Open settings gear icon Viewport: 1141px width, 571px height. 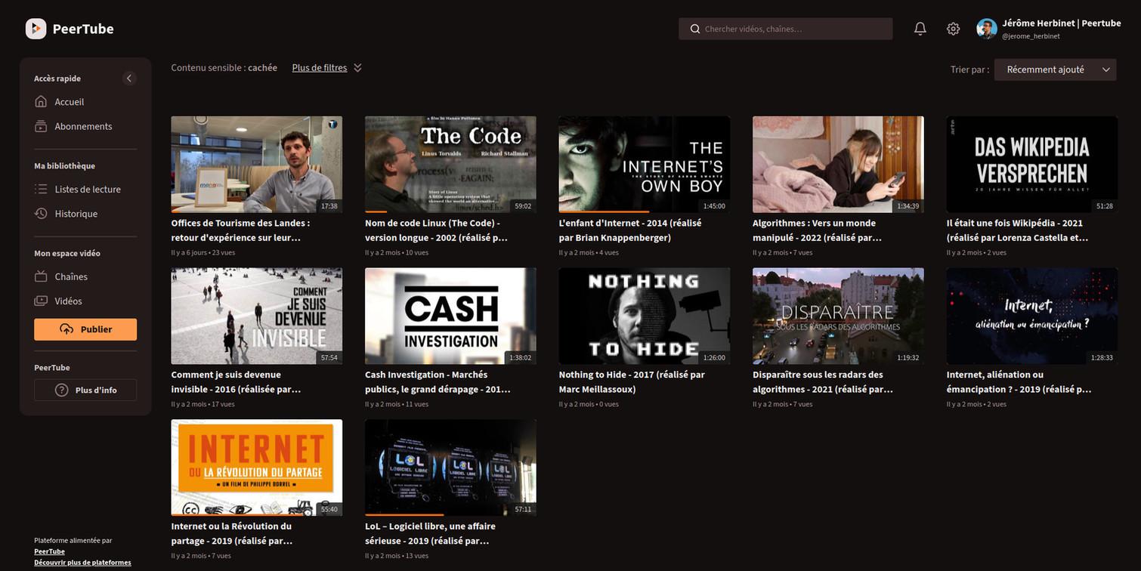[x=953, y=29]
